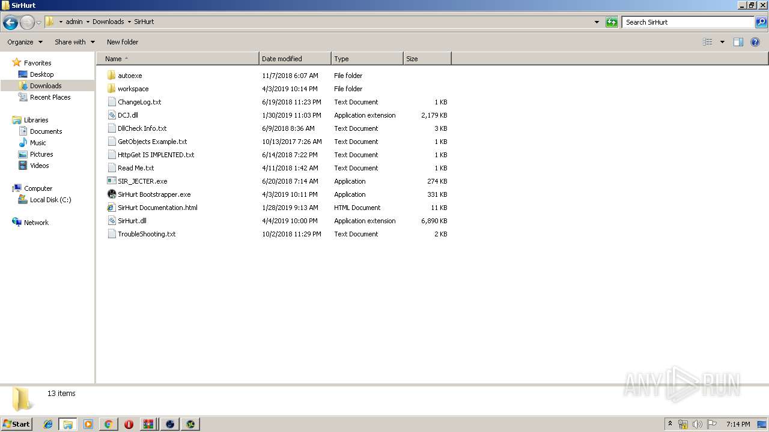Click Windows Explorer taskbar icon
The image size is (769, 432).
(x=68, y=424)
